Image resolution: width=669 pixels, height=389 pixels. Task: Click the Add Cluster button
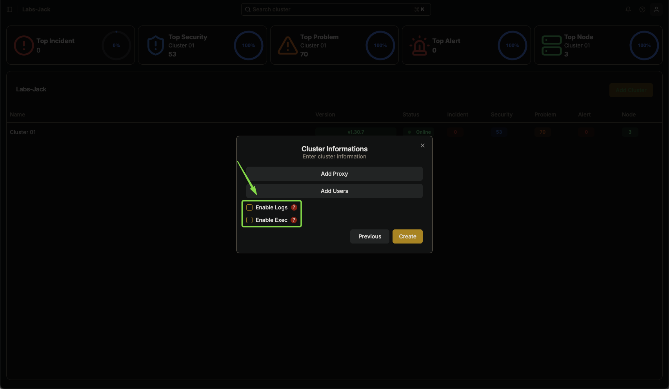pos(631,90)
